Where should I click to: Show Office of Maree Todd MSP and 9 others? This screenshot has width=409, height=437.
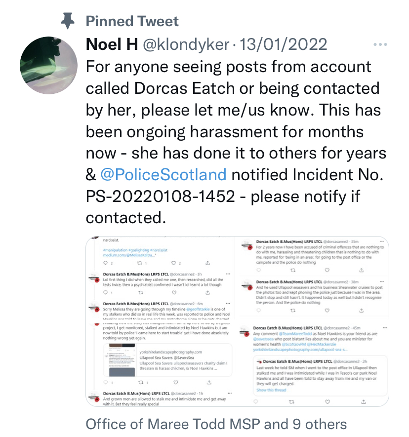[216, 424]
